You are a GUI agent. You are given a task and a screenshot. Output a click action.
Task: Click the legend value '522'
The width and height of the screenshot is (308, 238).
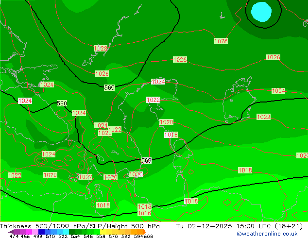pyautogui.click(x=63, y=236)
